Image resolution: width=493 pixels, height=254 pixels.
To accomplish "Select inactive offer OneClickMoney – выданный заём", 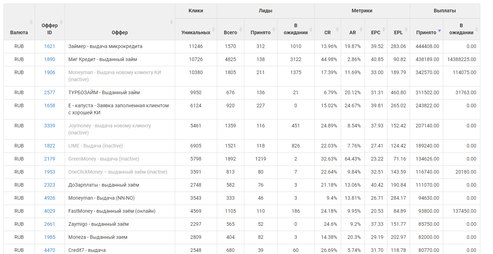I will click(x=118, y=172).
